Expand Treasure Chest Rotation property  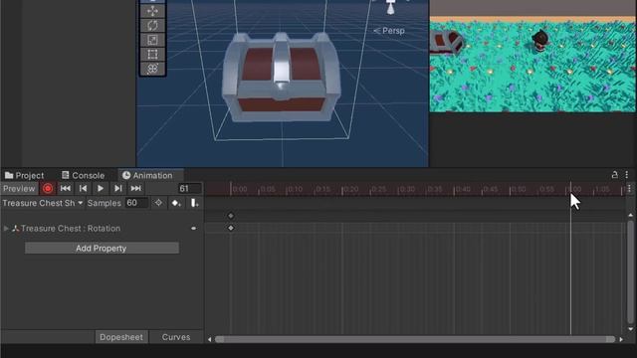point(6,229)
